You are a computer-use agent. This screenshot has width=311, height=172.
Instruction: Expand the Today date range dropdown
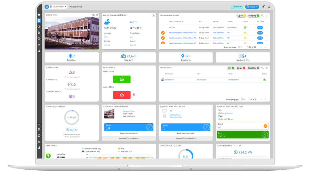click(x=252, y=7)
